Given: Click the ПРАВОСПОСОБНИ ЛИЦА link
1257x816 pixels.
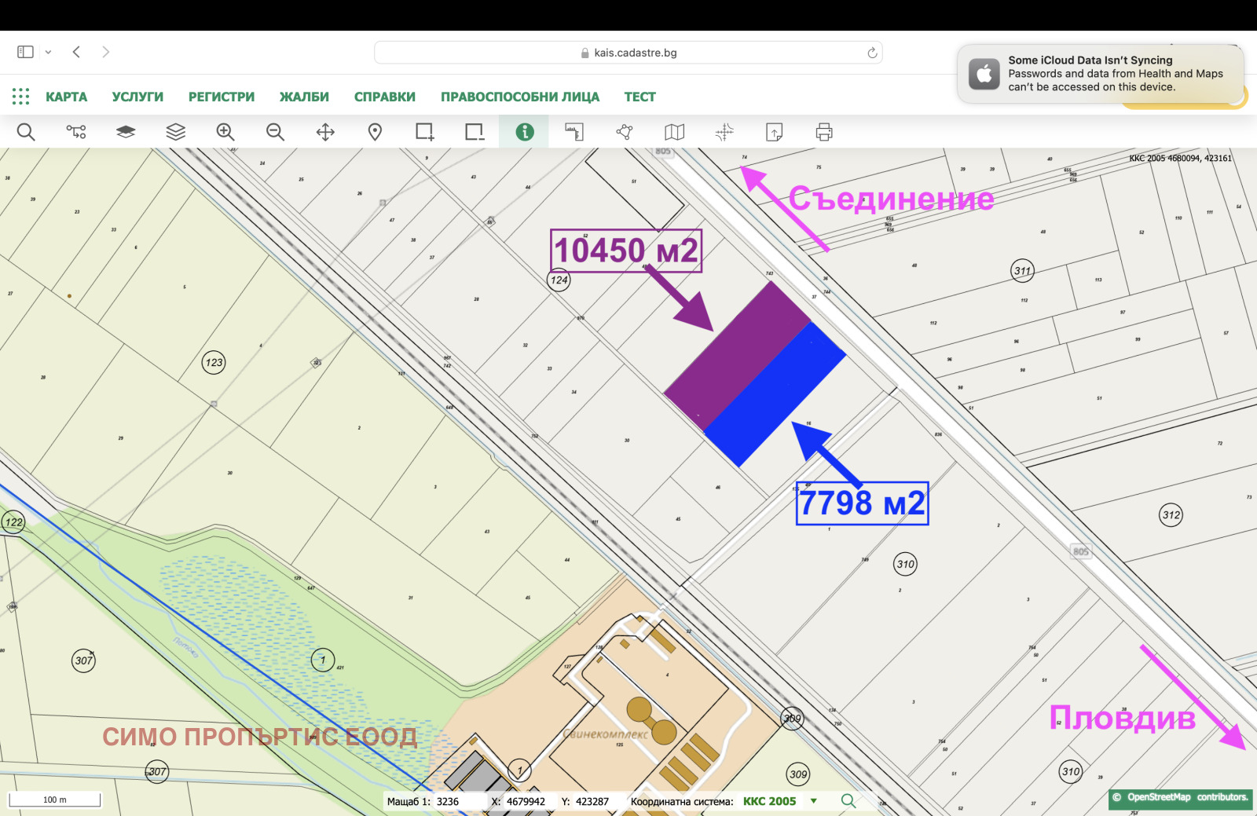Looking at the screenshot, I should pyautogui.click(x=520, y=96).
